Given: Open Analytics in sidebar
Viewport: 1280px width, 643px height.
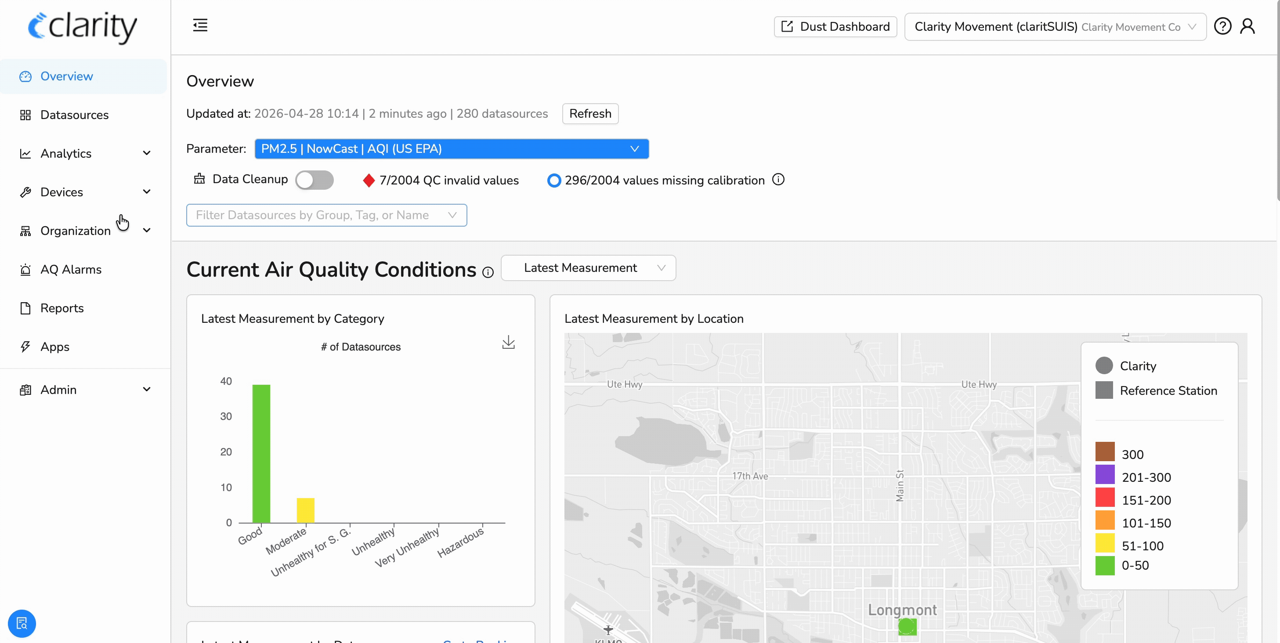Looking at the screenshot, I should point(83,154).
